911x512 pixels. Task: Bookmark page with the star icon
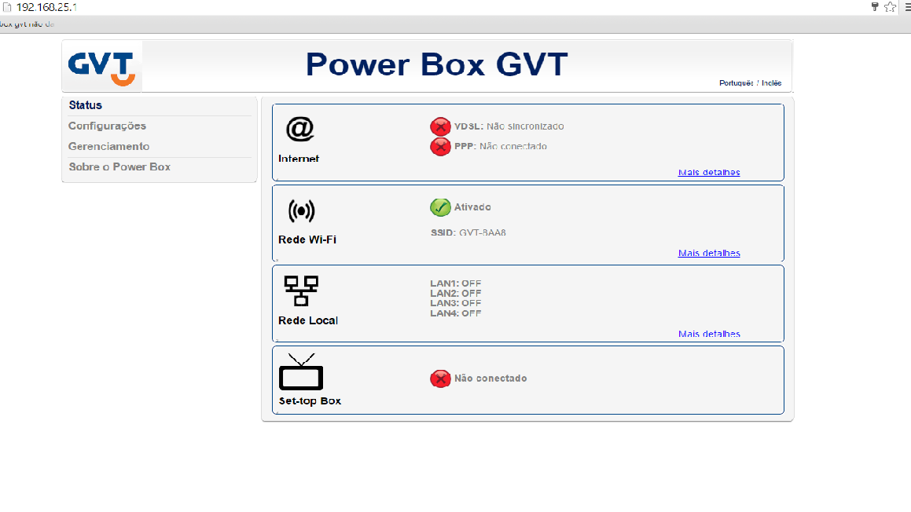890,7
